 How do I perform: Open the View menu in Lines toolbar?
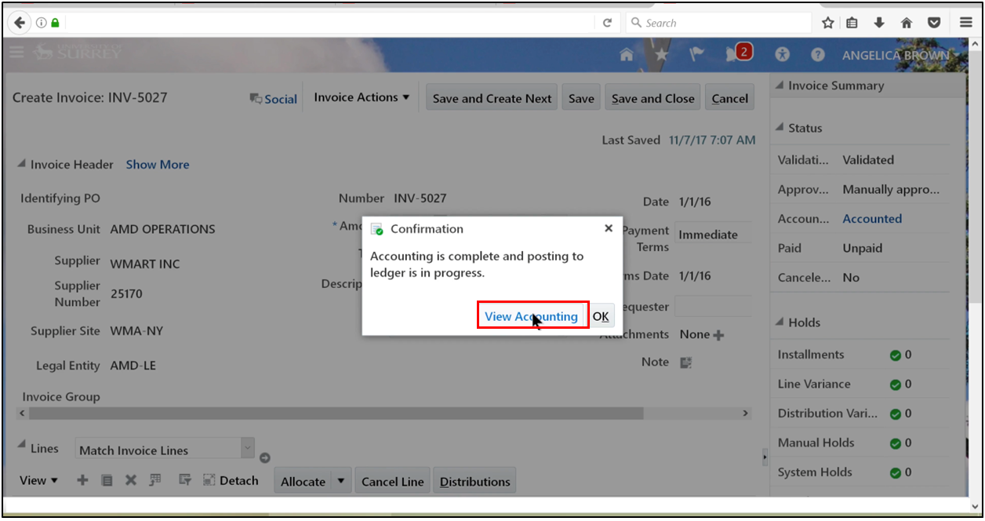pyautogui.click(x=38, y=480)
